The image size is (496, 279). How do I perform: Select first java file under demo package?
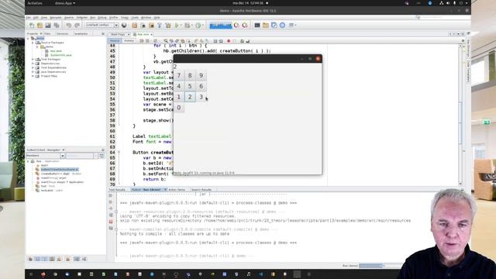tap(56, 51)
